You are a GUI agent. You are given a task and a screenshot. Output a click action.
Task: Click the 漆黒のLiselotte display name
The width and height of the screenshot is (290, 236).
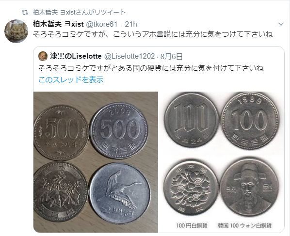pos(76,56)
